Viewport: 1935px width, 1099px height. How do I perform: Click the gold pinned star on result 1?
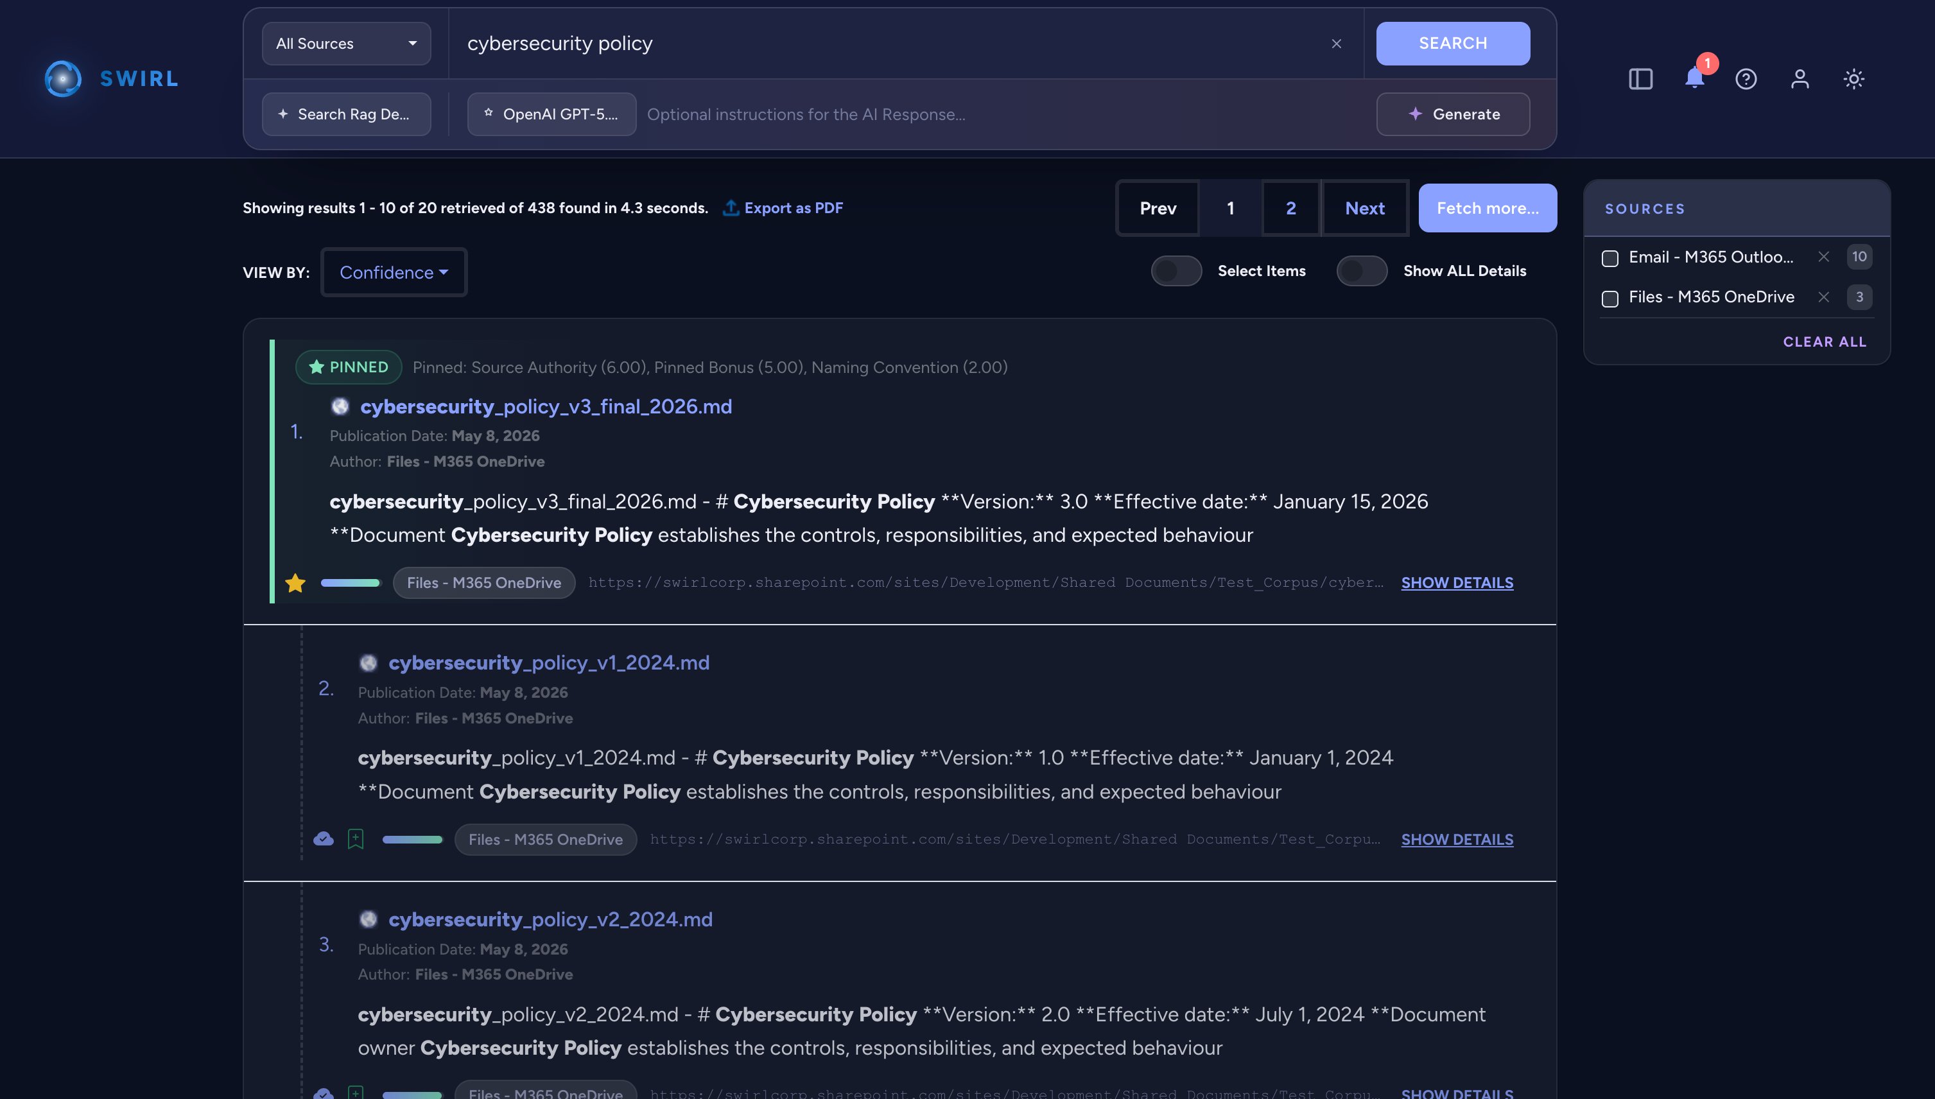(295, 583)
